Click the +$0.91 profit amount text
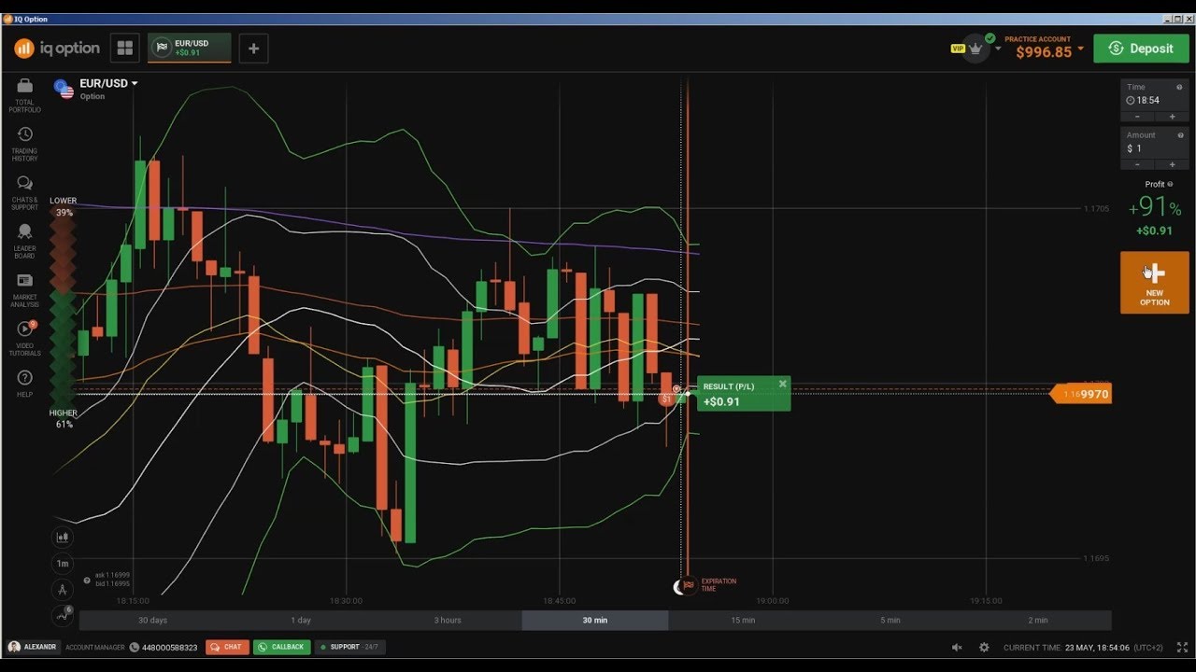Screen dimensions: 1196x672 point(1154,231)
